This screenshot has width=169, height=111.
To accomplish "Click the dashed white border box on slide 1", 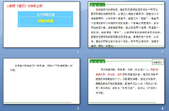I will (x=45, y=21).
